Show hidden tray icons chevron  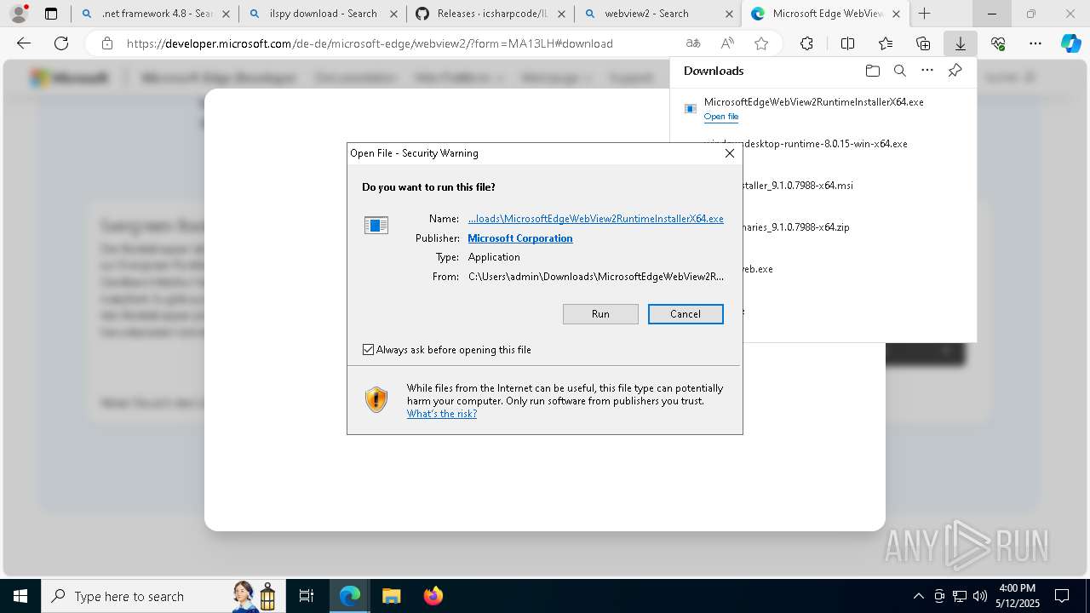(918, 596)
